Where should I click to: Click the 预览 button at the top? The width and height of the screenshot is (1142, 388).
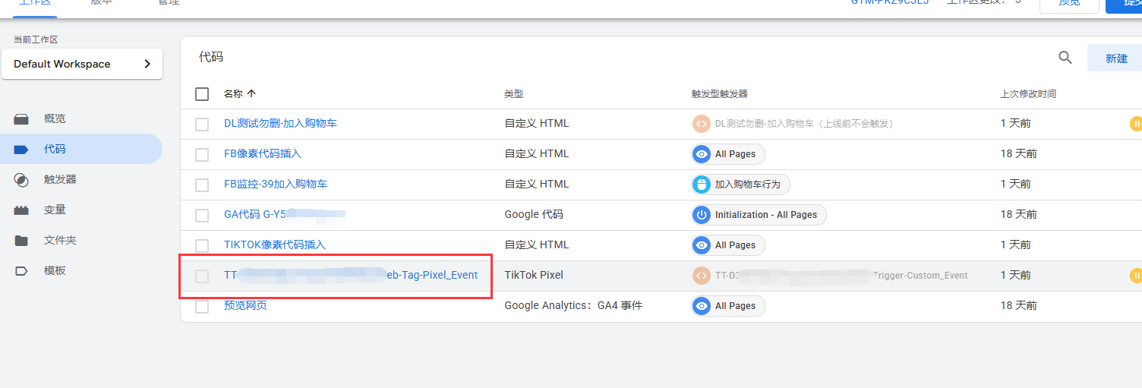point(1068,3)
